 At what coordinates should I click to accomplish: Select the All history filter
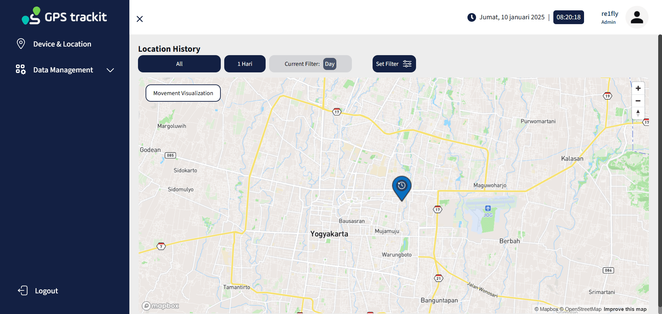[179, 64]
